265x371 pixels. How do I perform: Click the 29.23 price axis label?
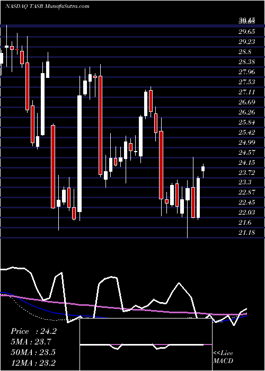tap(247, 42)
